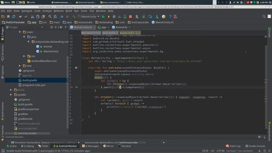The image size is (272, 153).
Task: Click the Undo arrow icon
Action: tap(20, 17)
